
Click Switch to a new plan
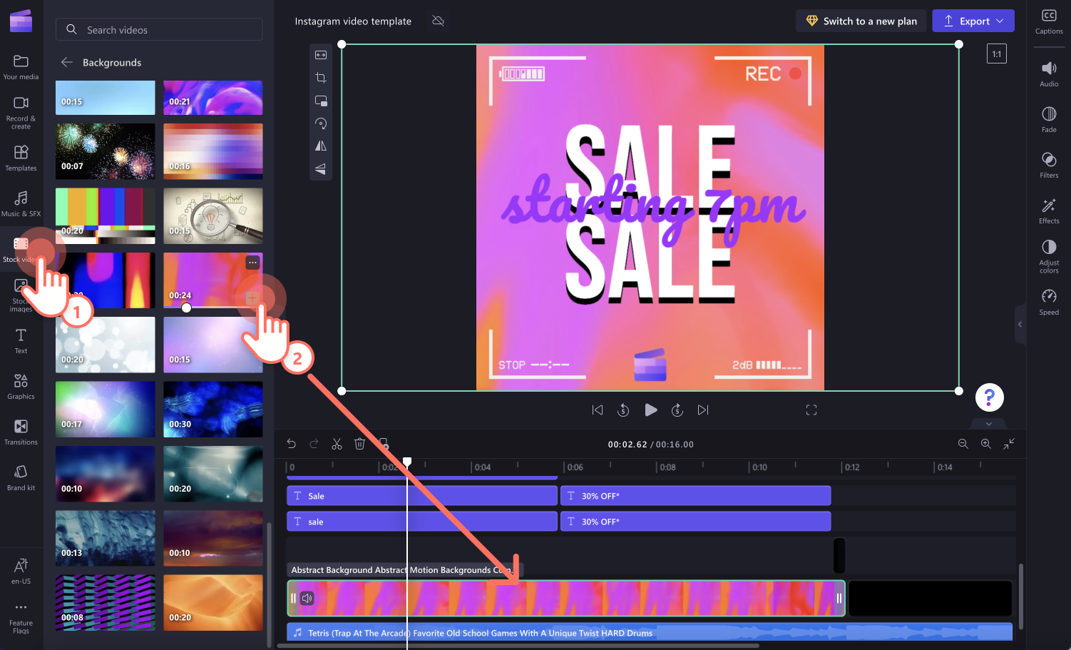861,21
